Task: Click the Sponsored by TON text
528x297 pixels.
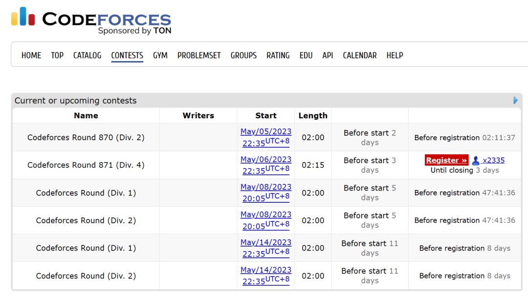Action: pos(135,31)
